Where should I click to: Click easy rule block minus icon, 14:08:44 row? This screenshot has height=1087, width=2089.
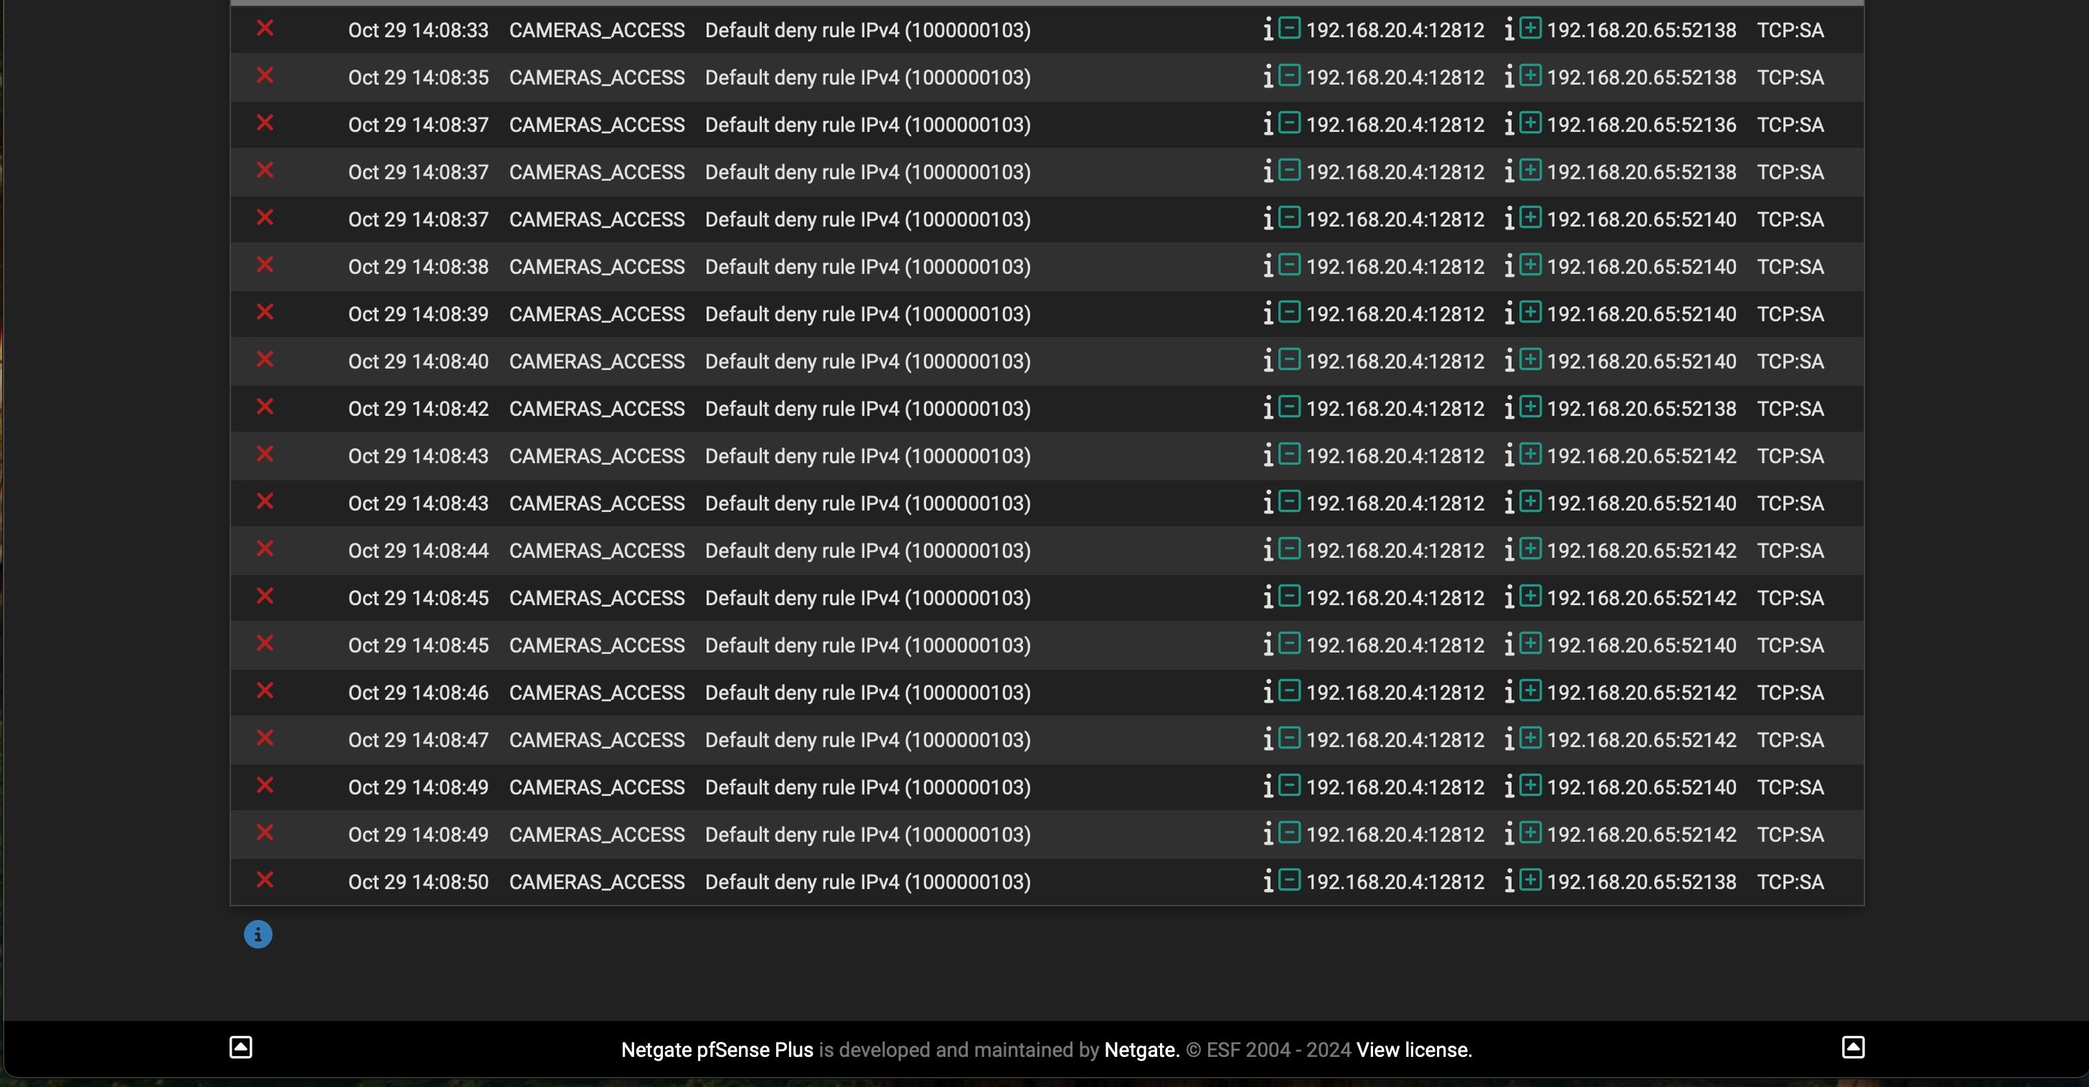[1289, 549]
